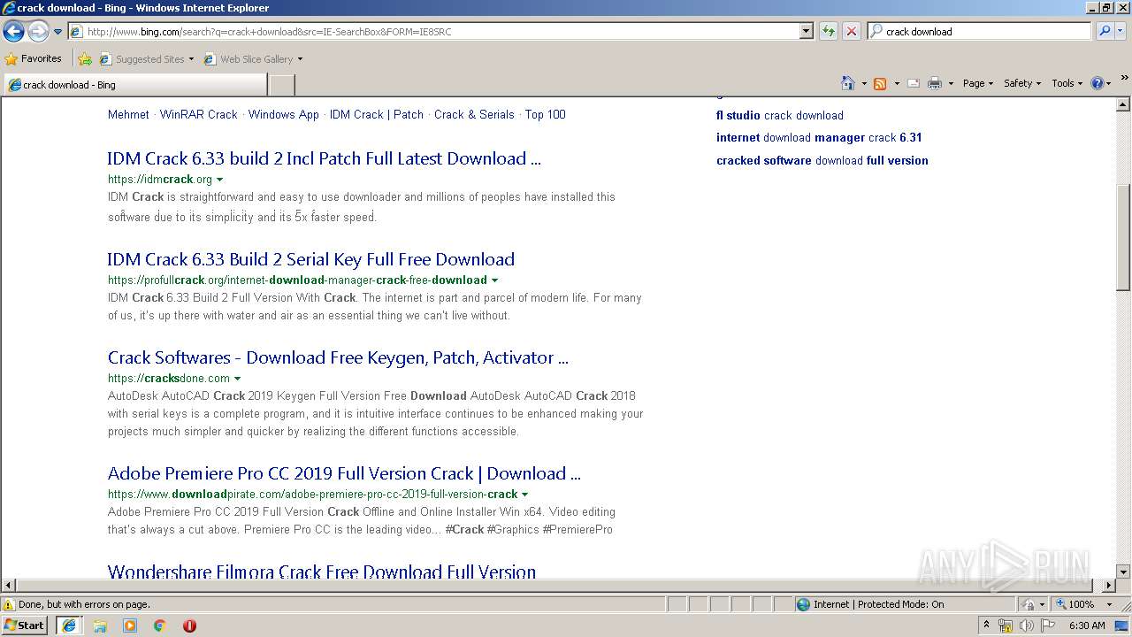Open the recent pages dropdown arrow
The height and width of the screenshot is (637, 1132).
57,32
